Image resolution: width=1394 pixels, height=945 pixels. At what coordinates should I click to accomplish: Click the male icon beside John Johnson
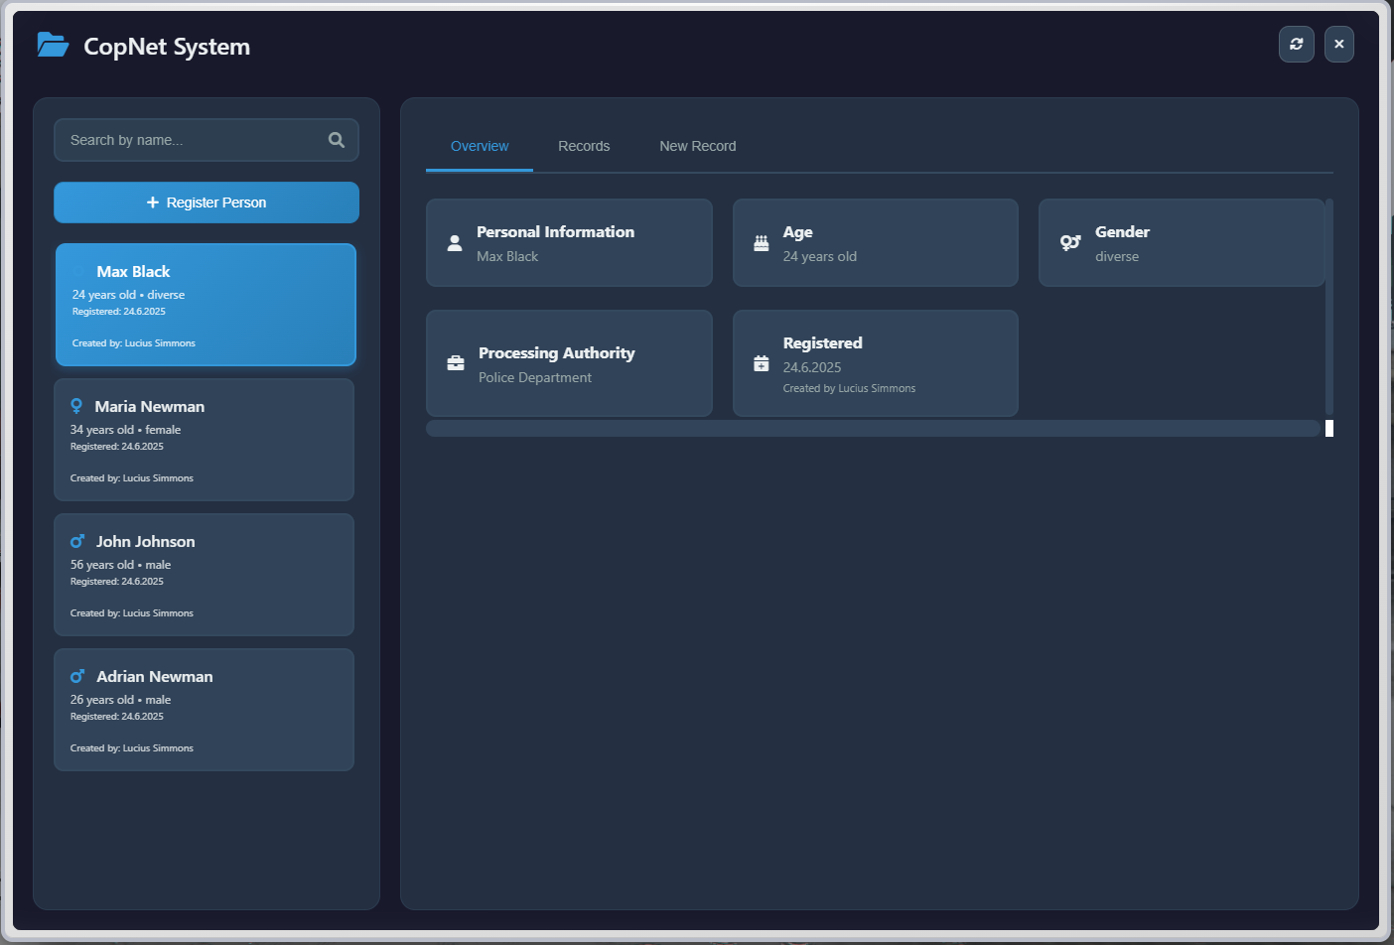[x=77, y=541]
